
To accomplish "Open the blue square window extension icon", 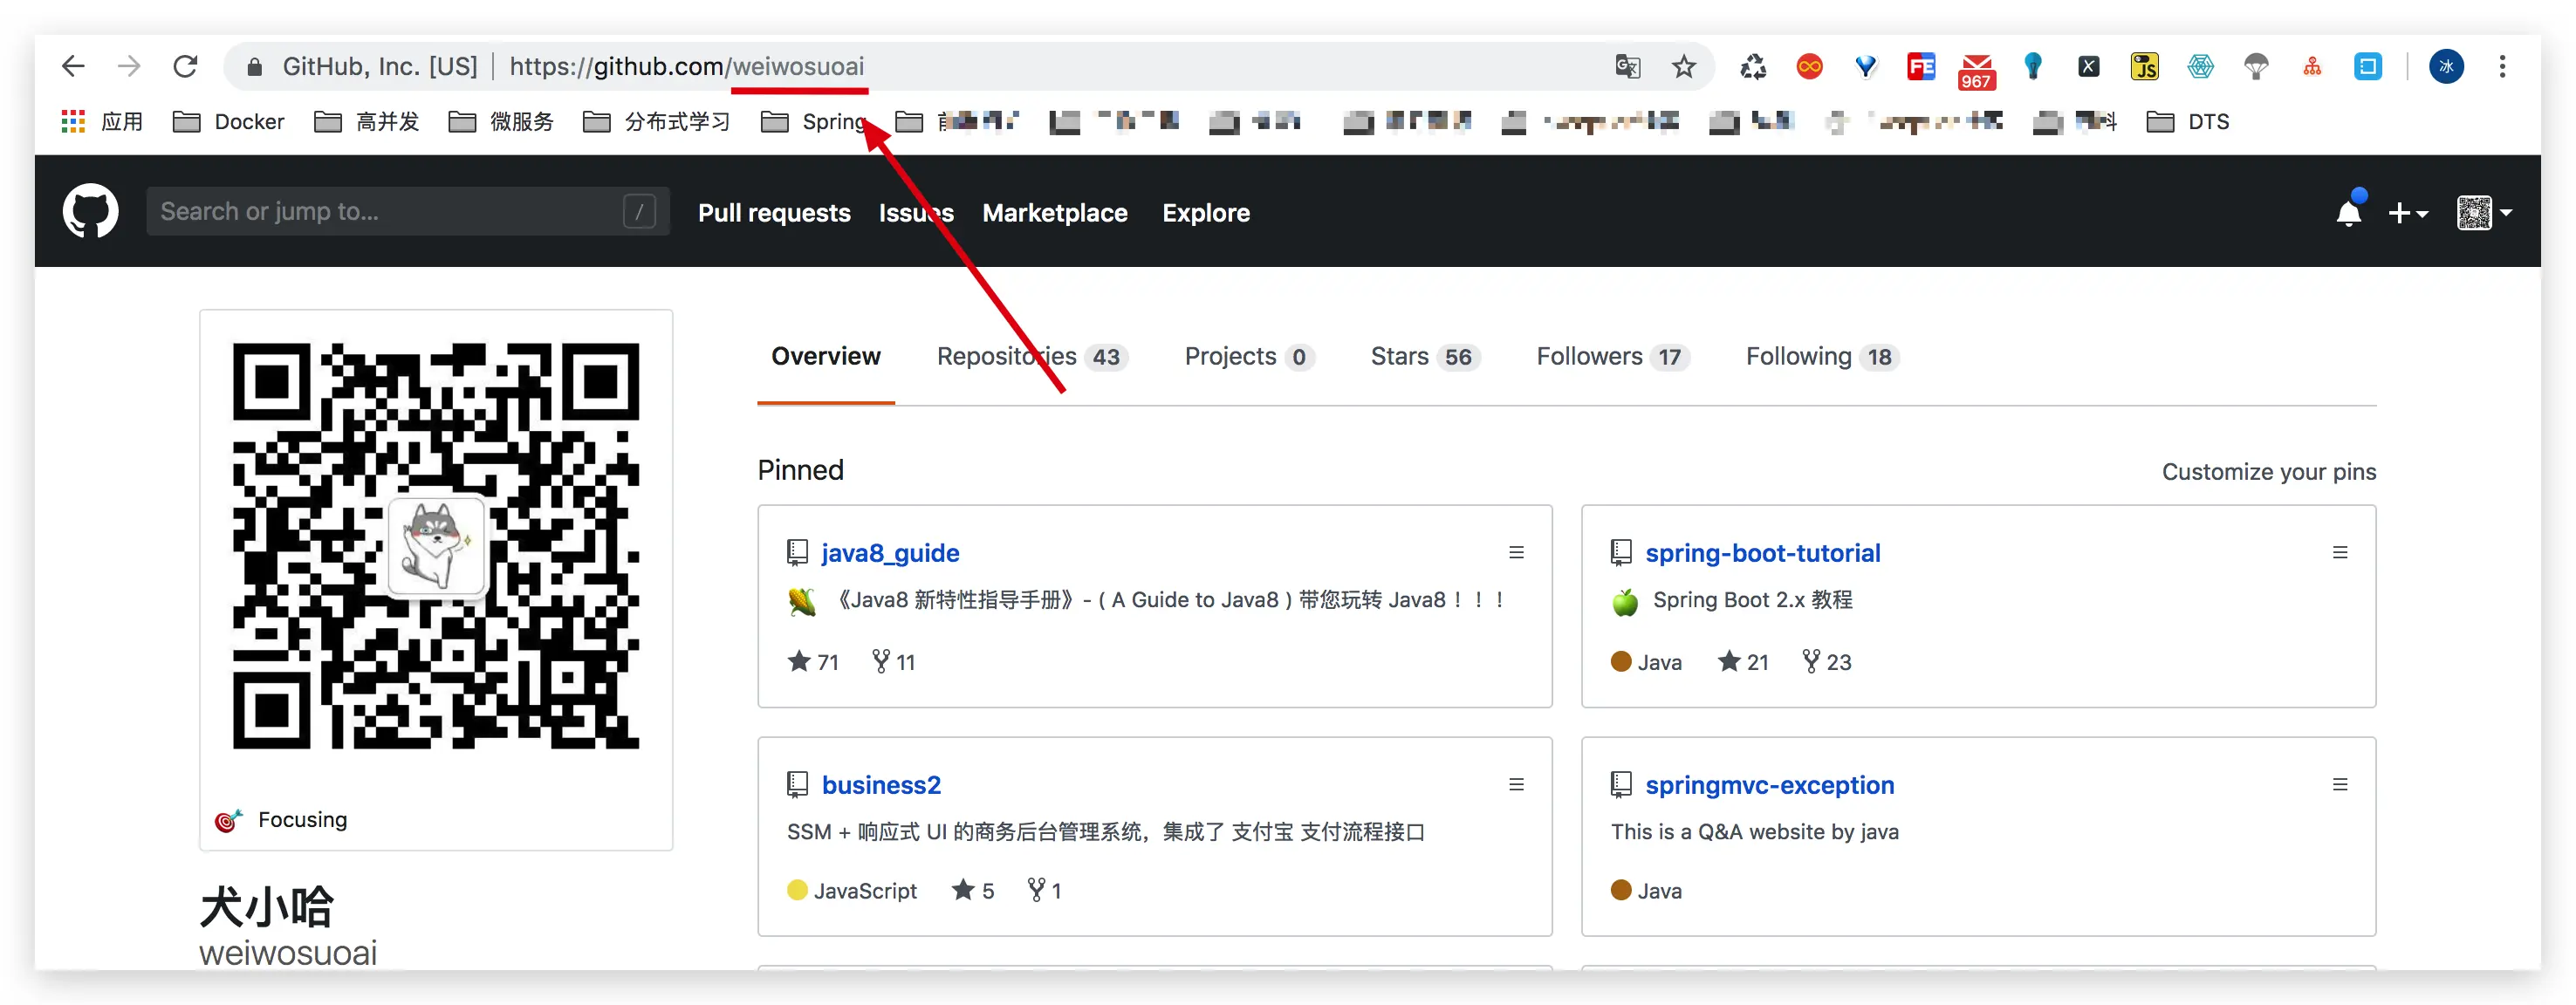I will (x=2368, y=67).
